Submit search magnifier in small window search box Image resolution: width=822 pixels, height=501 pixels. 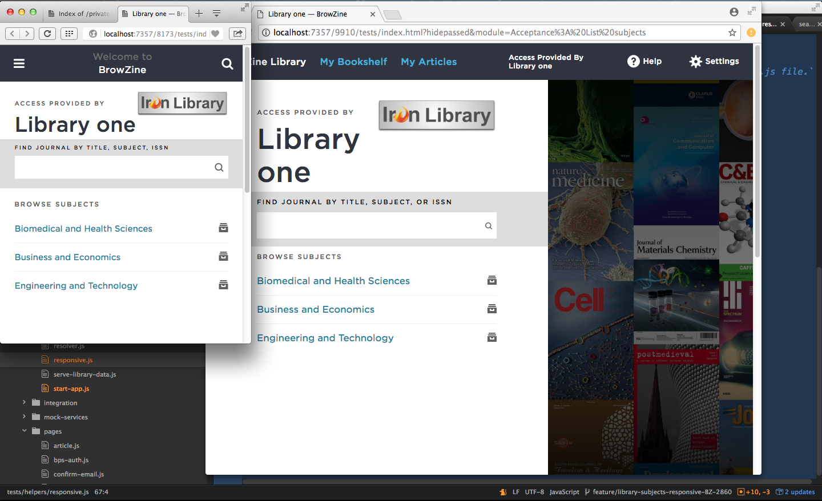(x=219, y=167)
